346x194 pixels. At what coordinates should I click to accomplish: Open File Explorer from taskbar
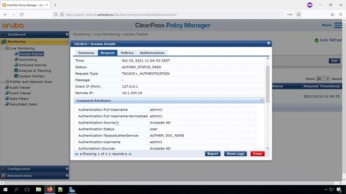click(38, 189)
